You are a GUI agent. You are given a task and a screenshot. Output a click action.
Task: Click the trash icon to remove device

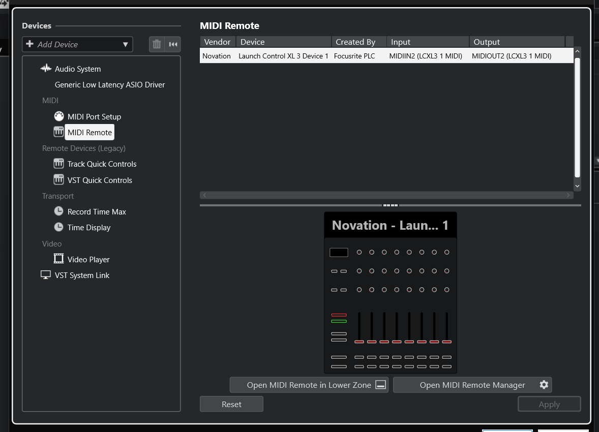(x=157, y=44)
